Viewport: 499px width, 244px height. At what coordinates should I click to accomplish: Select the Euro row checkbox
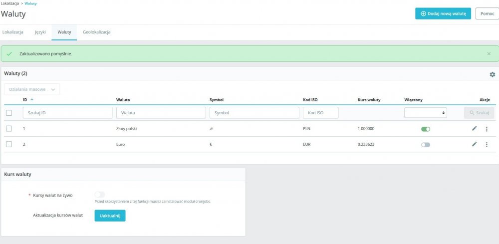[x=9, y=144]
